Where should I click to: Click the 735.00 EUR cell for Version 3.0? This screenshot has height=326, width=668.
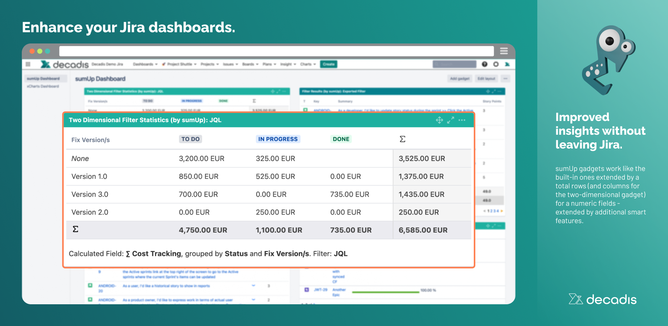pos(350,195)
